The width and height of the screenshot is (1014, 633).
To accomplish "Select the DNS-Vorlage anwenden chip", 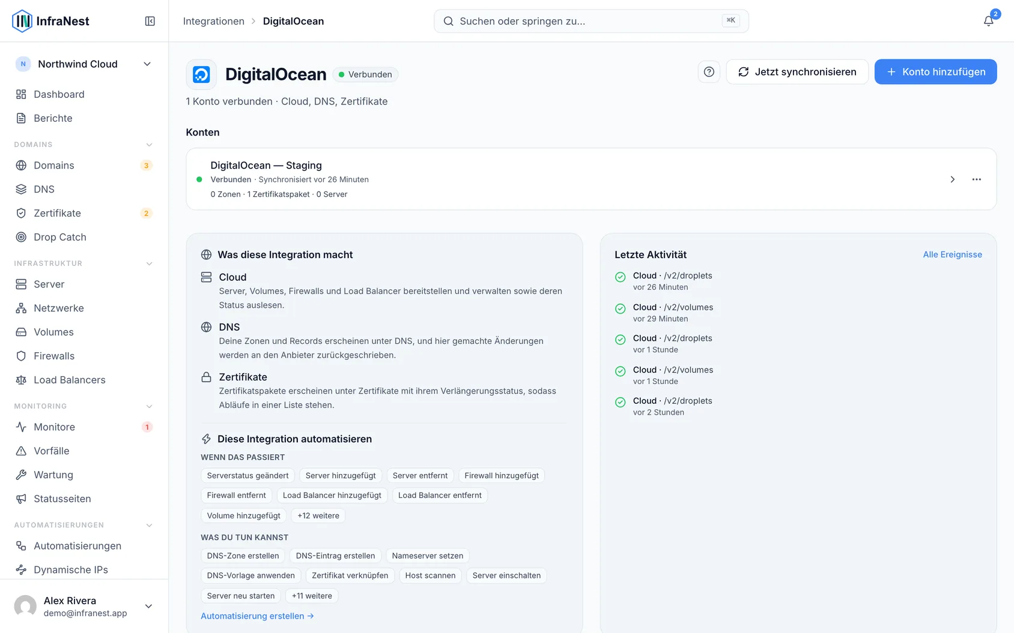I will [250, 575].
